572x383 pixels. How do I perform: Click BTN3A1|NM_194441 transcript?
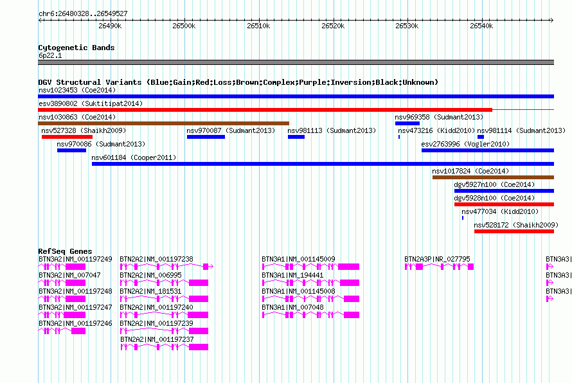click(311, 283)
